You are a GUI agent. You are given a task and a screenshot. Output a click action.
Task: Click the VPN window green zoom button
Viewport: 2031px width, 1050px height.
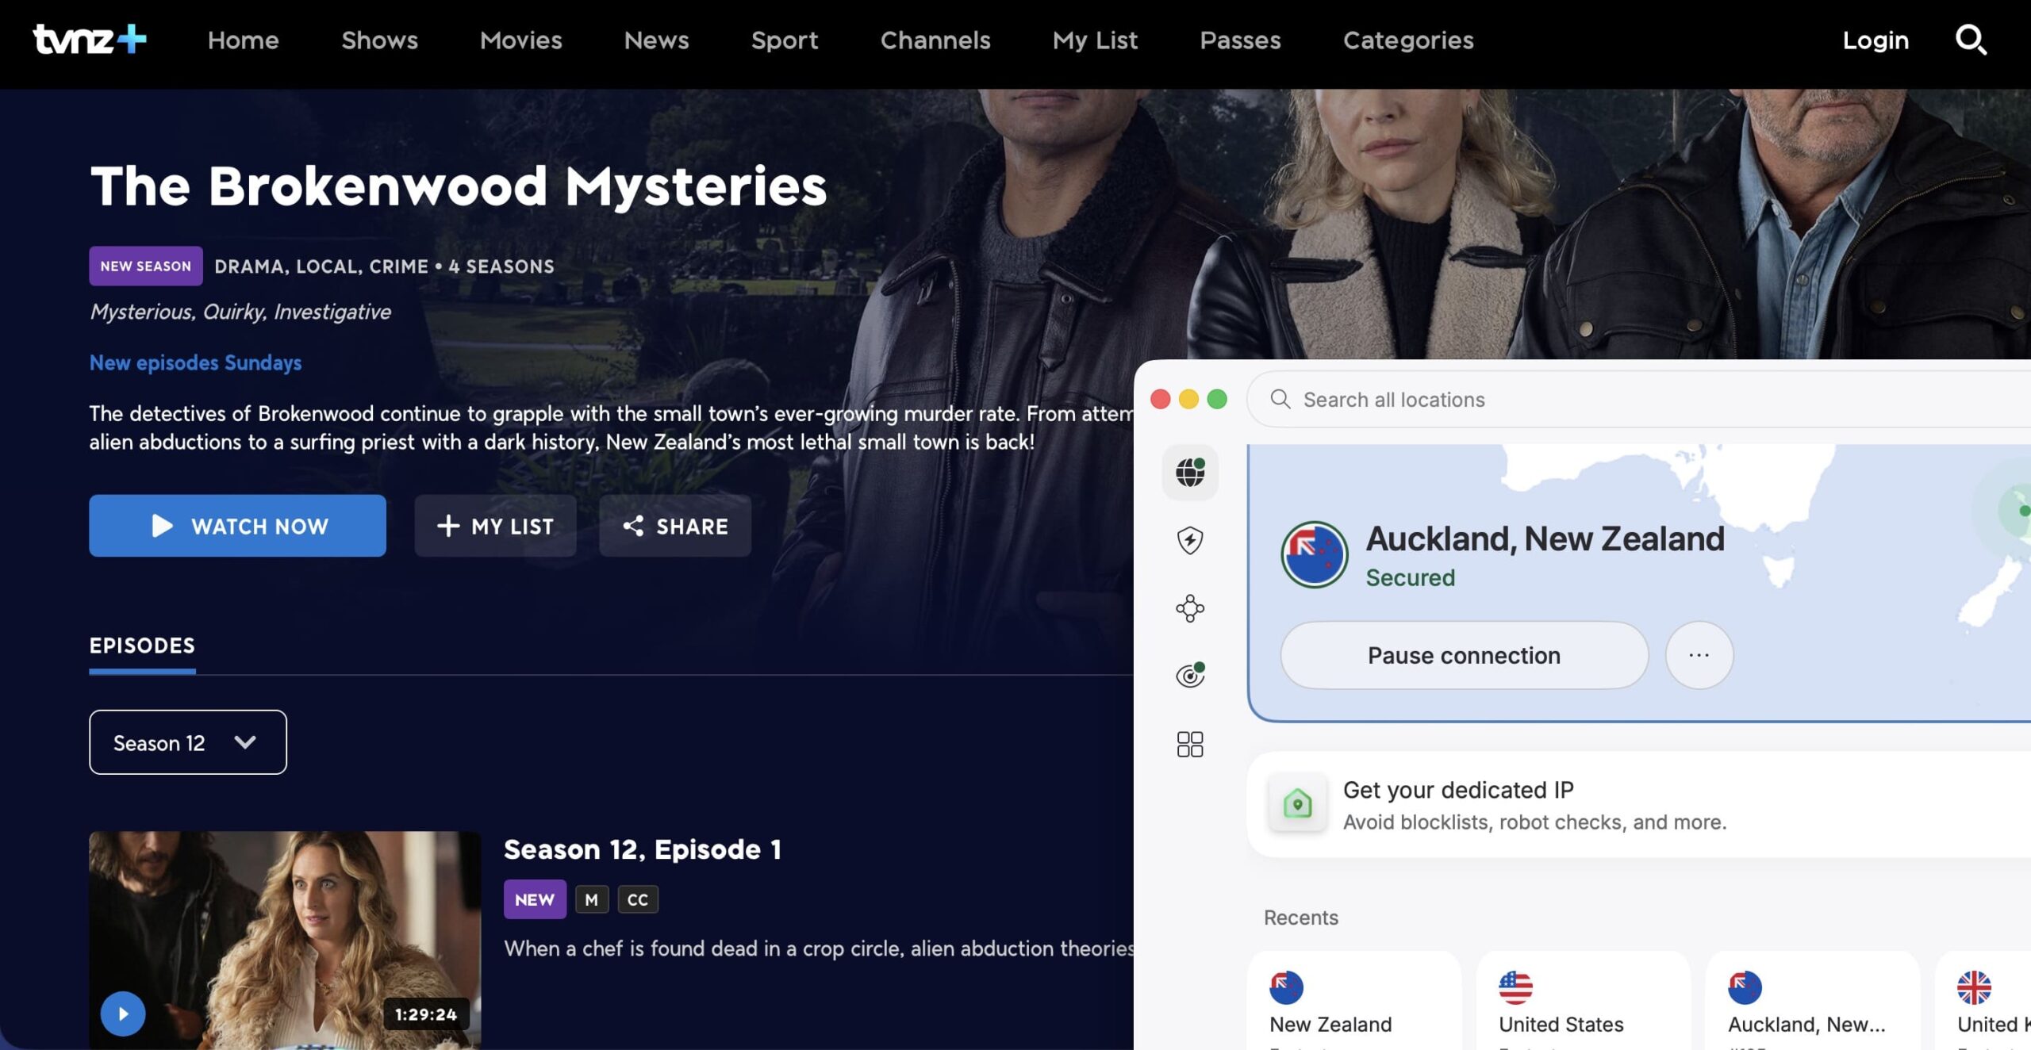[1216, 399]
